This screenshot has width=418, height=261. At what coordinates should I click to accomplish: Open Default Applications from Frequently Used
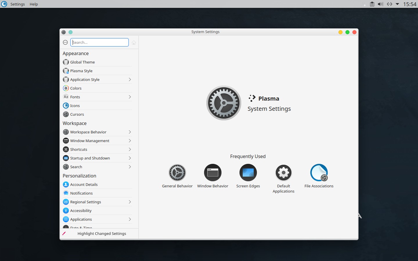(x=284, y=179)
